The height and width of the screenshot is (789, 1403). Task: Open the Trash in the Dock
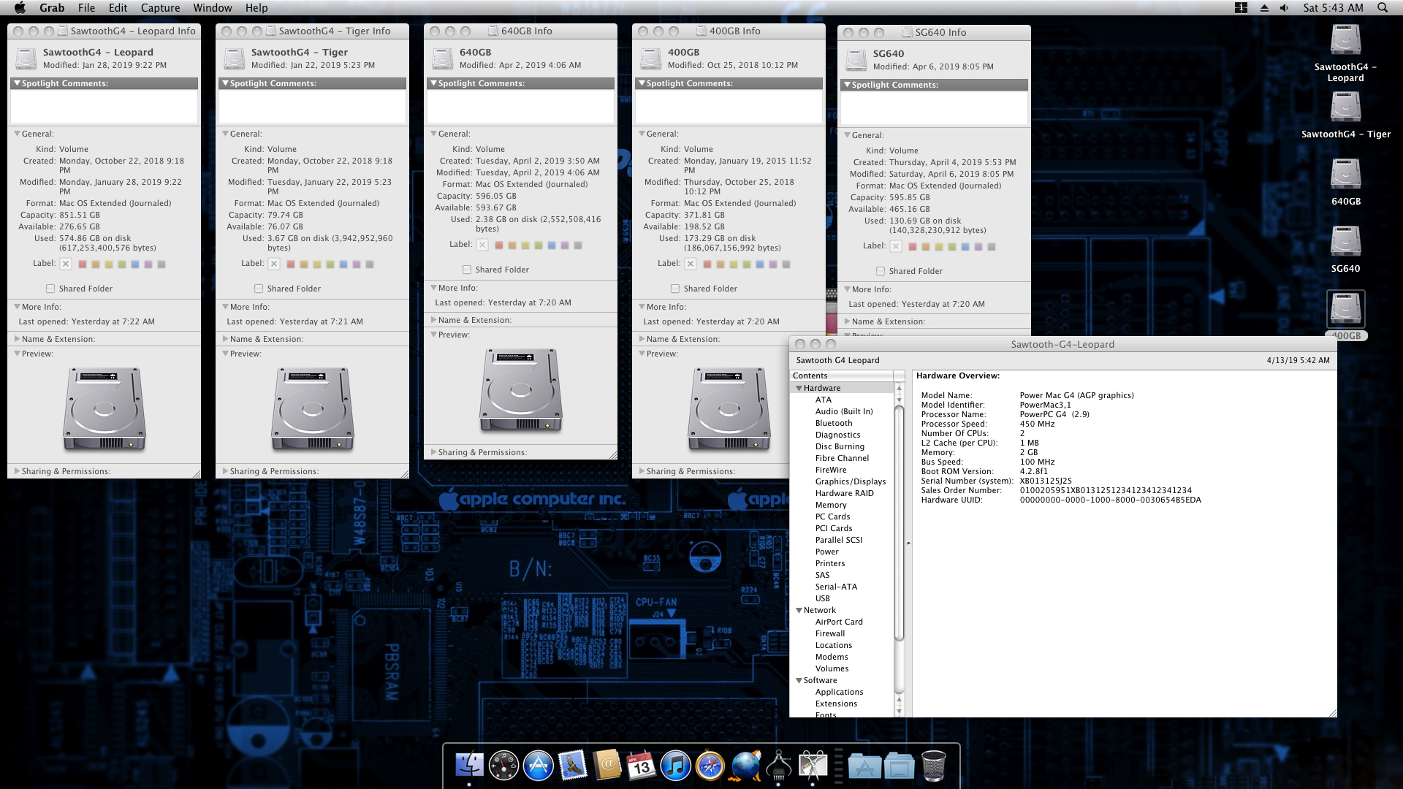tap(933, 766)
